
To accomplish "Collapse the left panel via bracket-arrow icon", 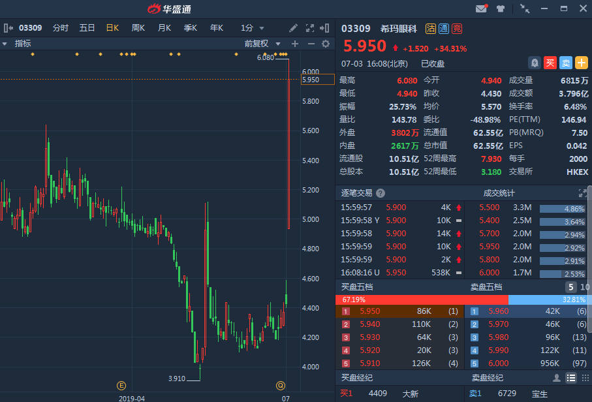I will [x=8, y=28].
